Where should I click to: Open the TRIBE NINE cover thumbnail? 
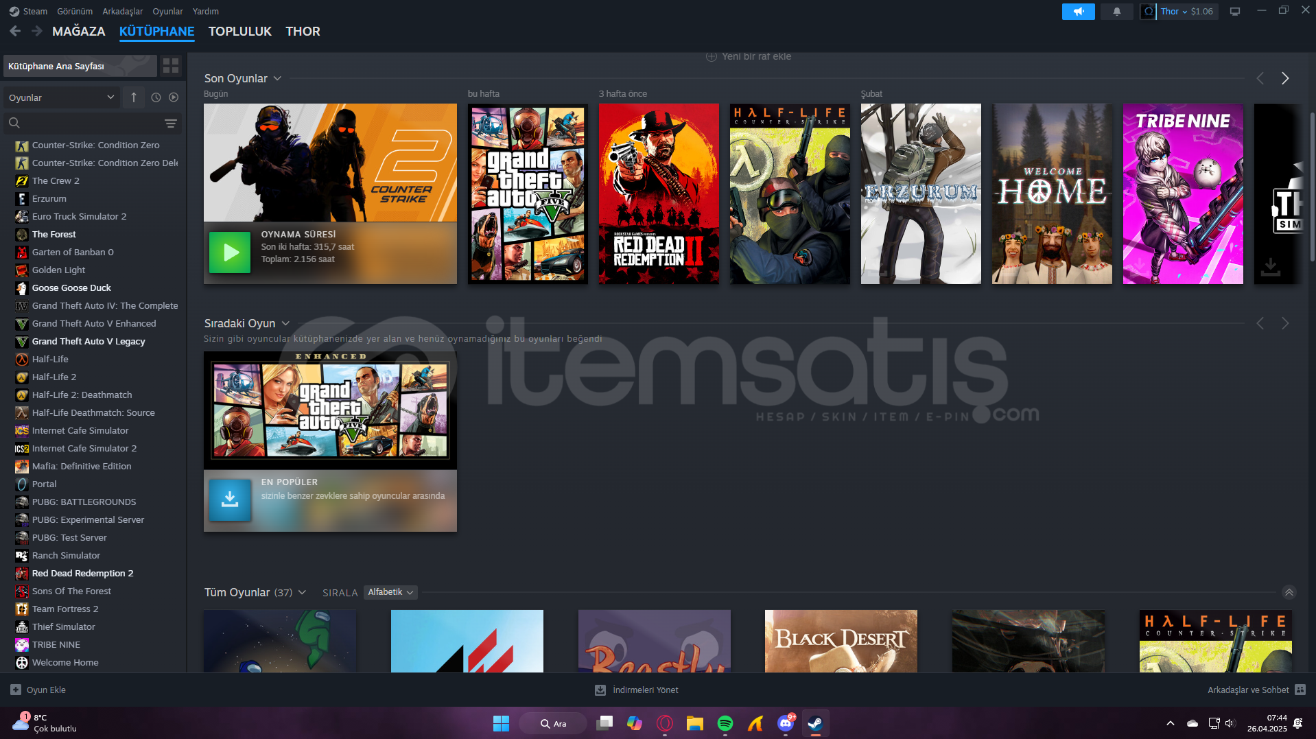pos(1183,193)
